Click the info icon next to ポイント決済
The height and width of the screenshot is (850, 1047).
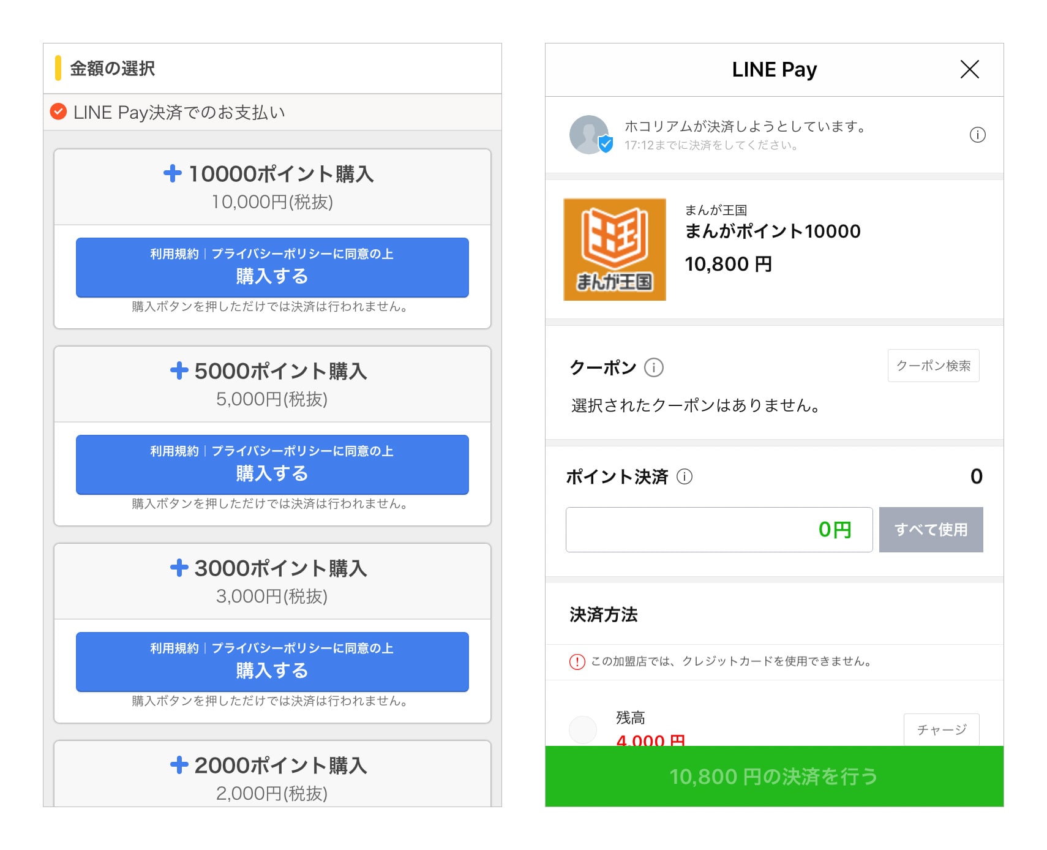684,476
